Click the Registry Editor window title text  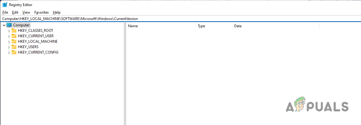21,5
